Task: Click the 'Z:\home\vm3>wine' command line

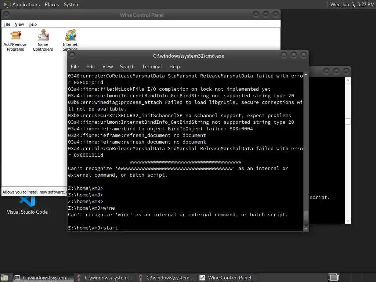Action: pyautogui.click(x=91, y=208)
